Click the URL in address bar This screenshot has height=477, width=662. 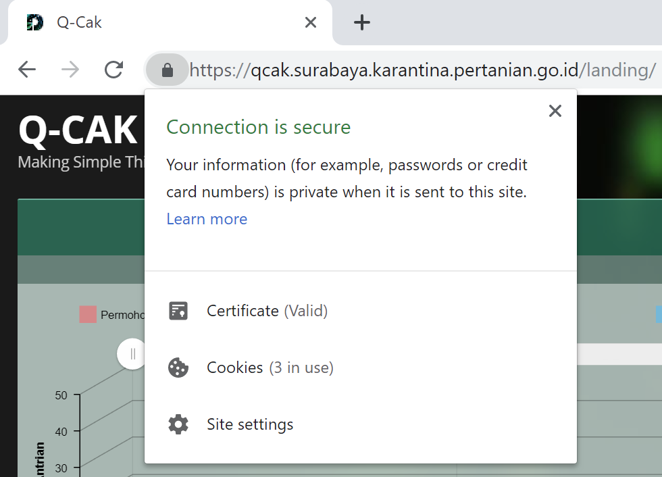[x=422, y=70]
